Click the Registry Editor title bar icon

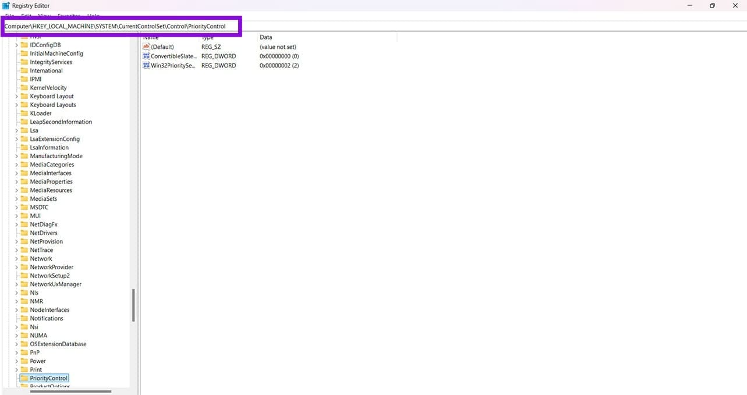[6, 5]
